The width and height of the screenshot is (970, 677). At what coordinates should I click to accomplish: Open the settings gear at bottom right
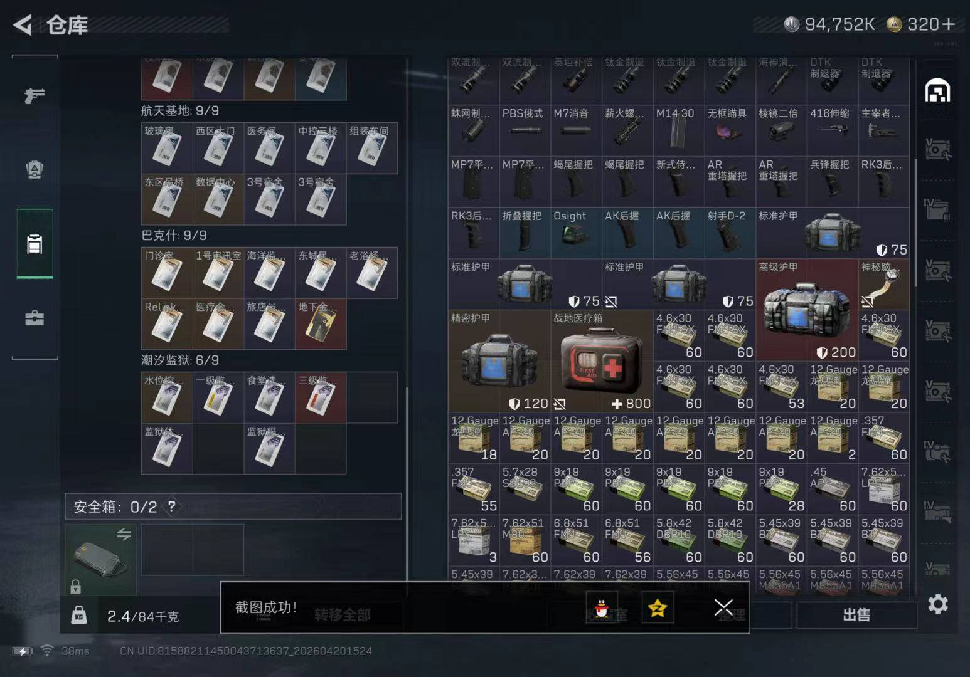pyautogui.click(x=938, y=604)
